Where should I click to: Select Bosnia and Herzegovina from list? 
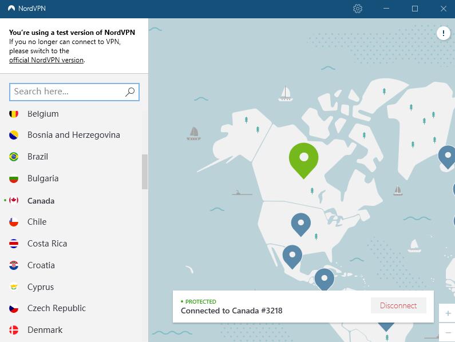[x=74, y=135]
